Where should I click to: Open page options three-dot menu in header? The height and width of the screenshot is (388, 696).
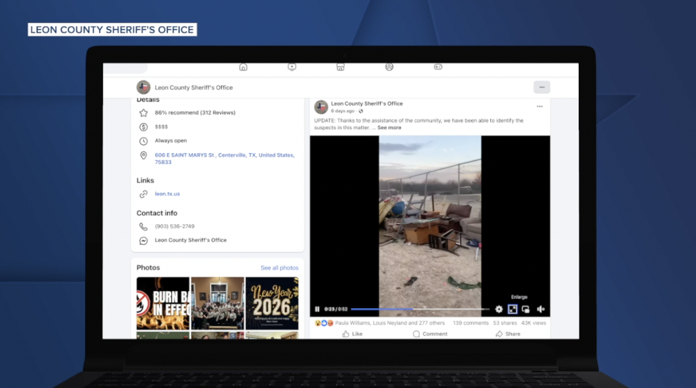[x=541, y=87]
